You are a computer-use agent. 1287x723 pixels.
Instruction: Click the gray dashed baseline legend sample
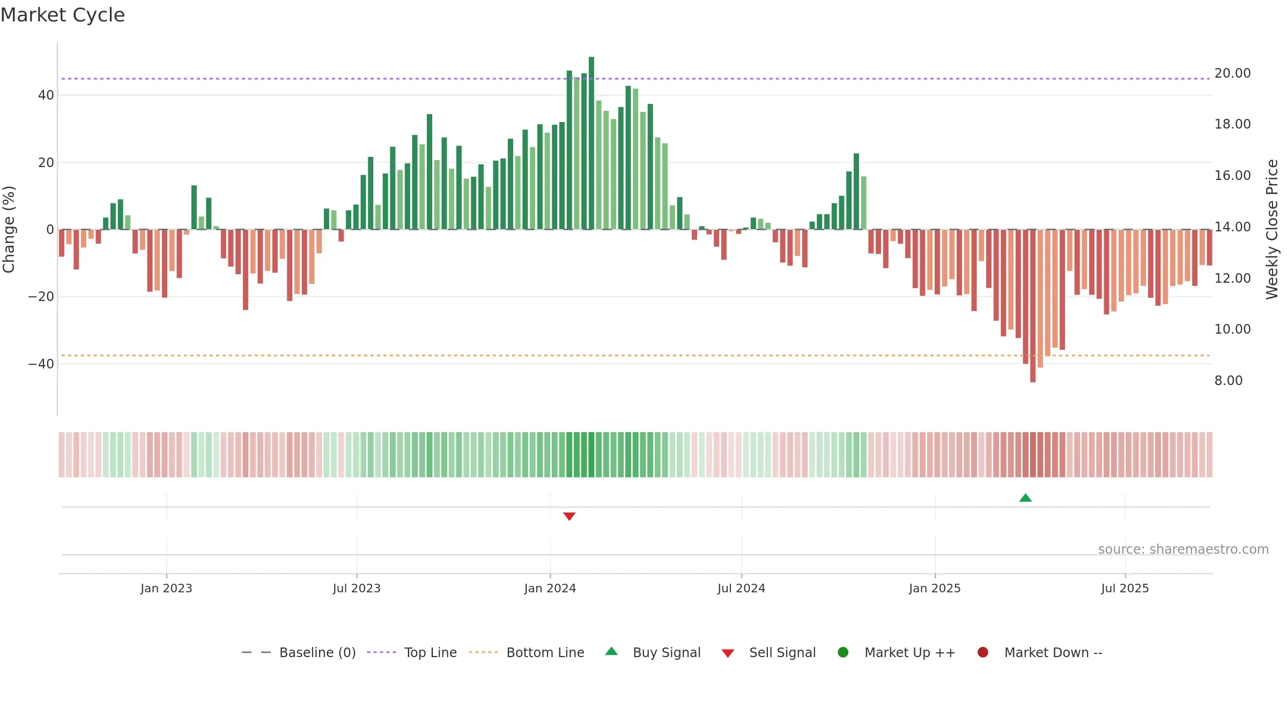coord(256,652)
